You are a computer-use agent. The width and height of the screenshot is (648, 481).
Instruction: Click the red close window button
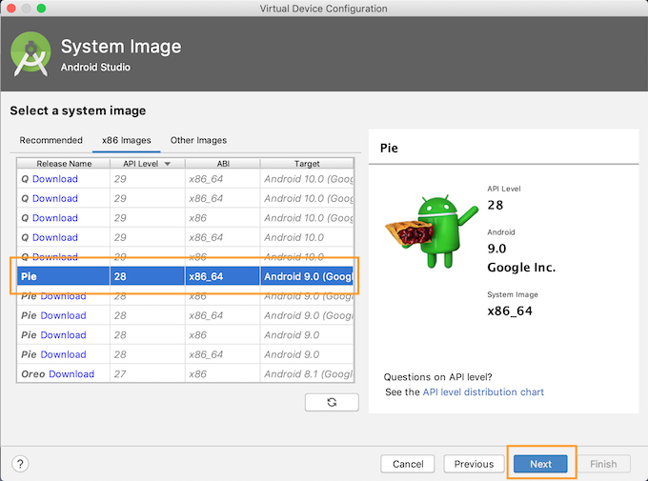11,9
